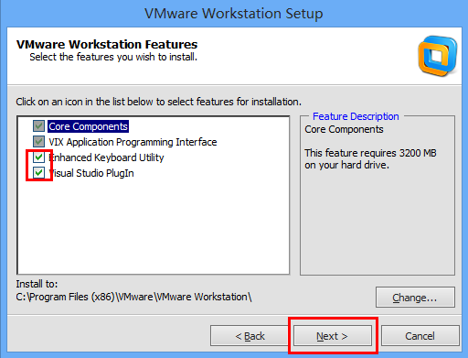468x358 pixels.
Task: Click the 'Install to:' label
Action: [x=37, y=284]
